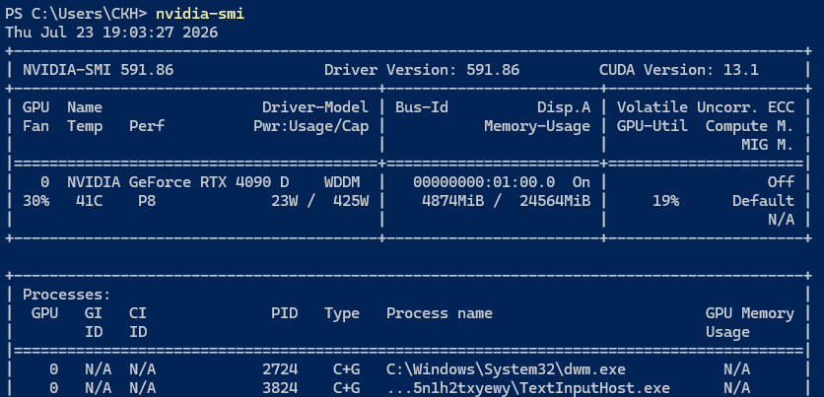This screenshot has width=824, height=397.
Task: Click the 24564MiB total memory value
Action: (555, 201)
